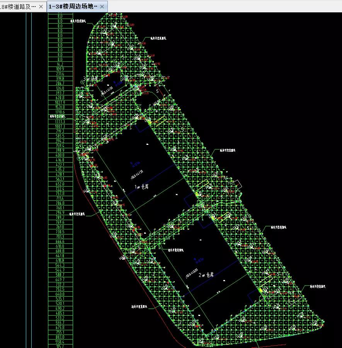Pick the 1027.9 table cell

point(60,102)
